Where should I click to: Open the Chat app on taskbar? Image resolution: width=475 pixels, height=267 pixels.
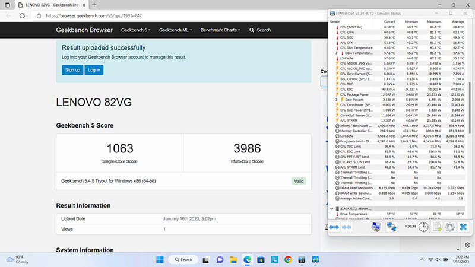coord(220,260)
